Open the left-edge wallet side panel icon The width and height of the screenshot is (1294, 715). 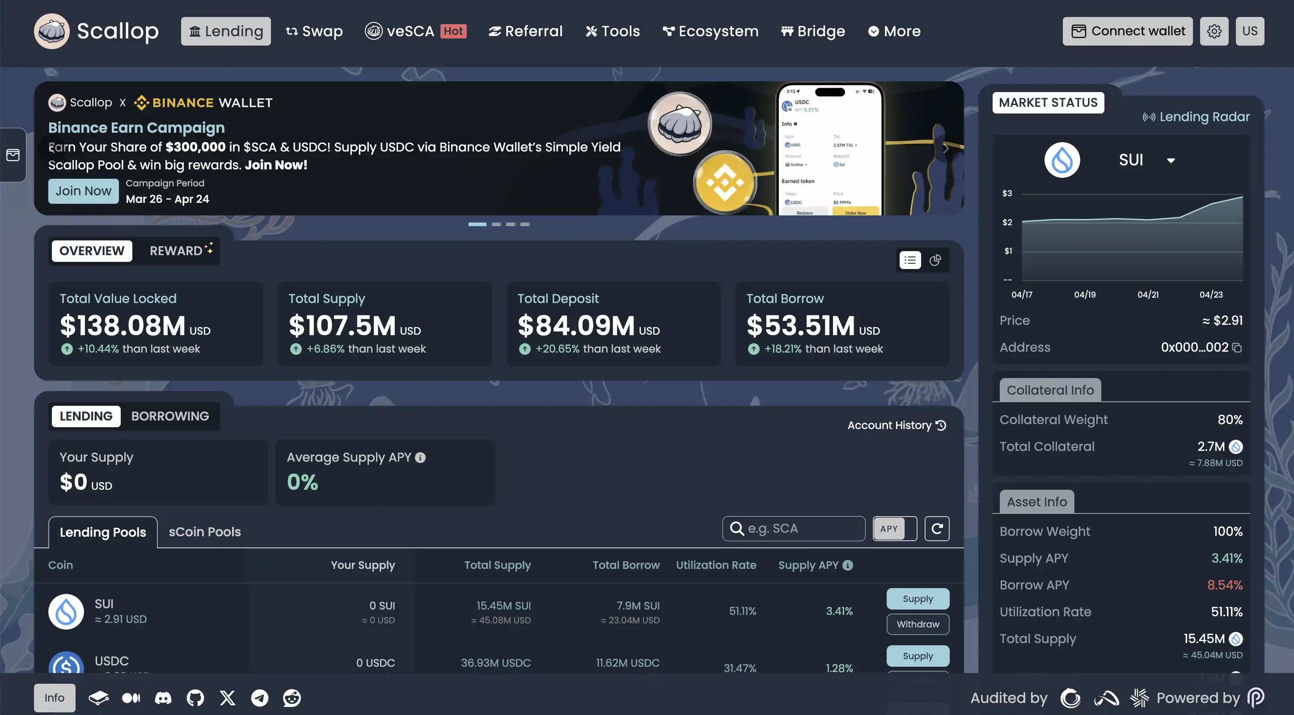pos(13,155)
